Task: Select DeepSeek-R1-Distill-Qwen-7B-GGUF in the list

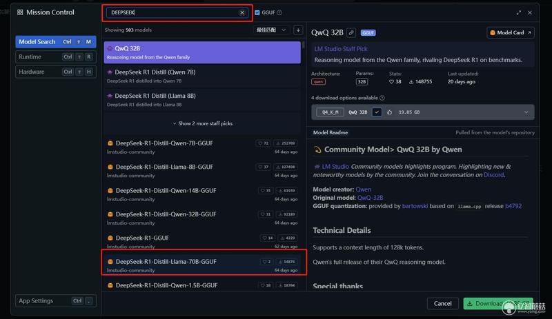Action: 202,147
